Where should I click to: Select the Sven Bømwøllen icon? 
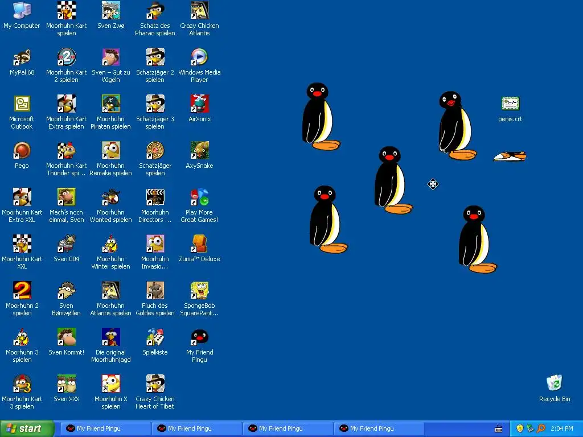click(67, 290)
